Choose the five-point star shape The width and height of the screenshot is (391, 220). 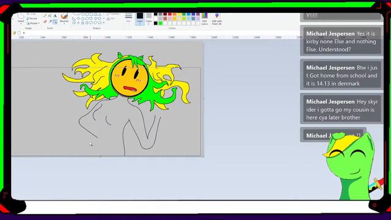click(82, 23)
